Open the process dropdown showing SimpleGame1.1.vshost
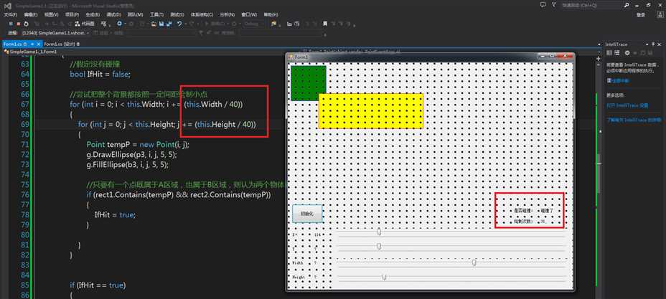 56,33
